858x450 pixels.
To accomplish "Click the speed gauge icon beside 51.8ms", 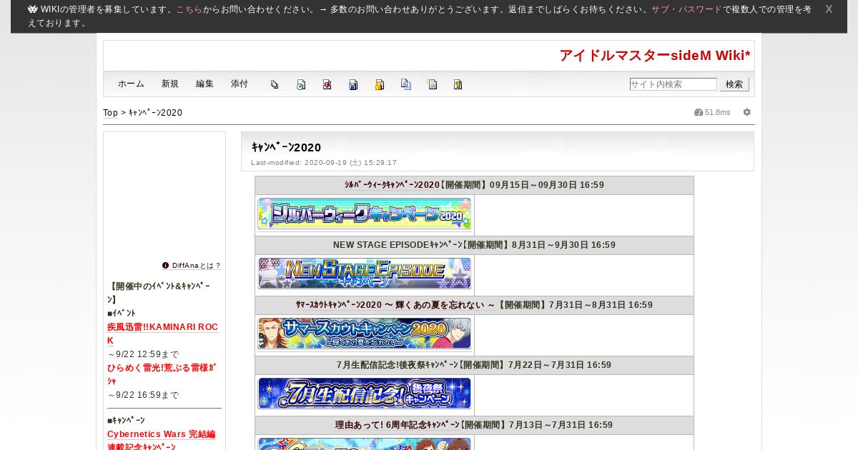I will [699, 112].
